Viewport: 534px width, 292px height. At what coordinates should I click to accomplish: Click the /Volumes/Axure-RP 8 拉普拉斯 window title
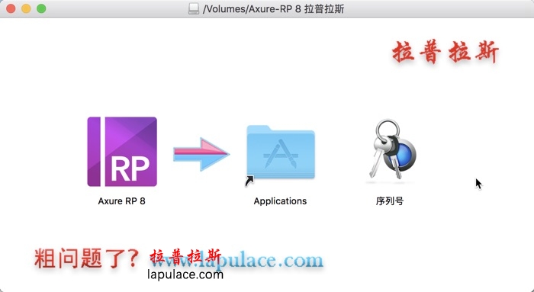(273, 9)
